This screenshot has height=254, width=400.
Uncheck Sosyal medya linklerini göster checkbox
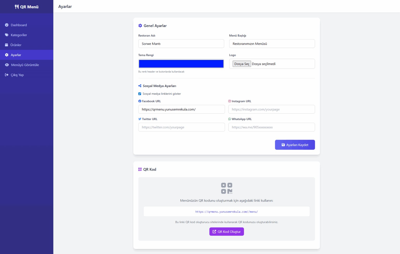pyautogui.click(x=140, y=94)
